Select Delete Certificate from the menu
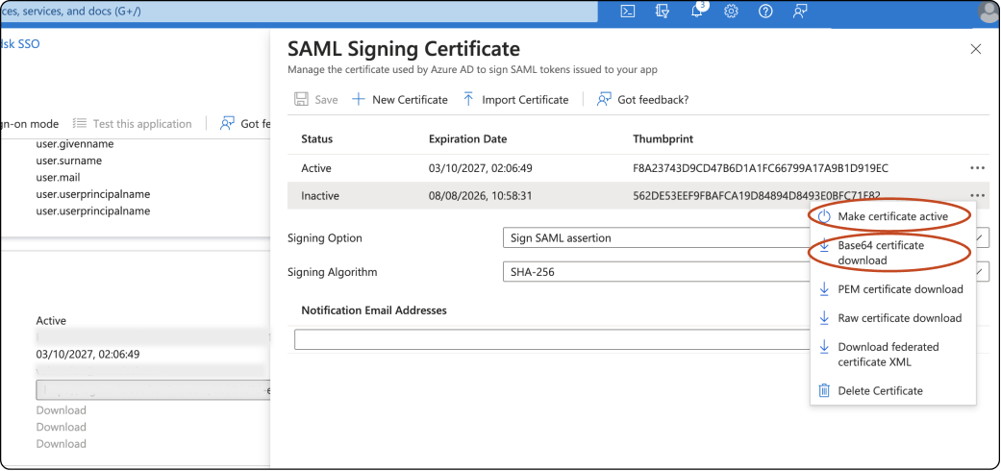 (880, 390)
